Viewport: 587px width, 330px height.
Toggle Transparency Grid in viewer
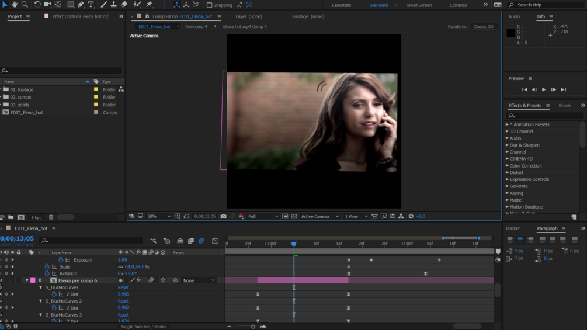294,216
